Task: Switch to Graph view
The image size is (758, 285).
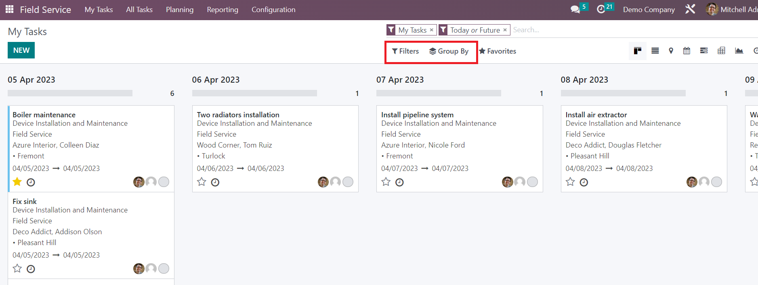Action: point(739,51)
